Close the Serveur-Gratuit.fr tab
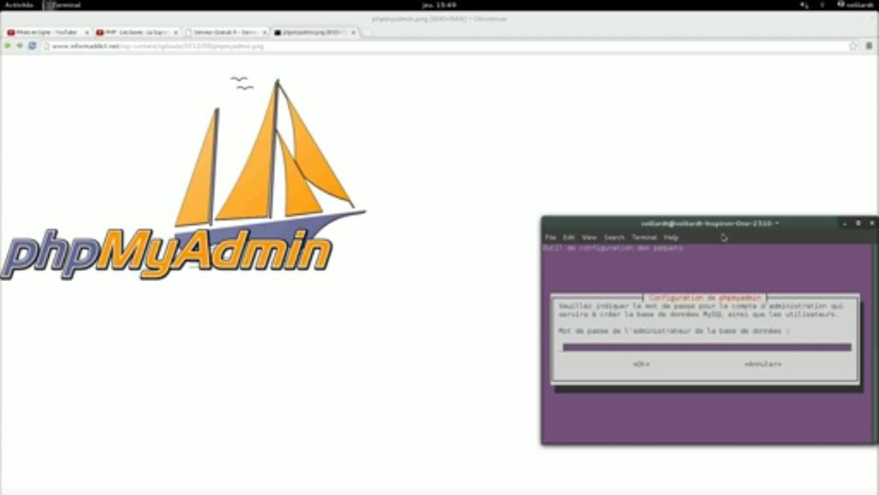Screen dimensions: 879x495 coord(265,32)
